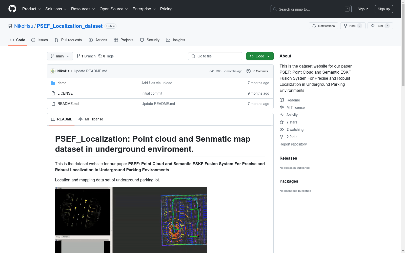Click the GitHub logo icon

pyautogui.click(x=12, y=9)
